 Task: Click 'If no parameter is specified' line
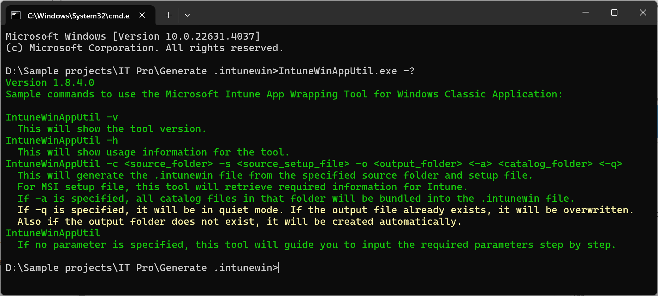point(317,244)
